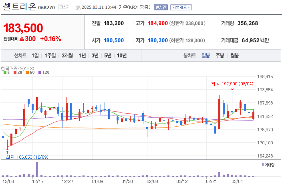This screenshot has width=282, height=185.
Task: Click the 한국거래소(KRX) chart label
Action: (18, 69)
